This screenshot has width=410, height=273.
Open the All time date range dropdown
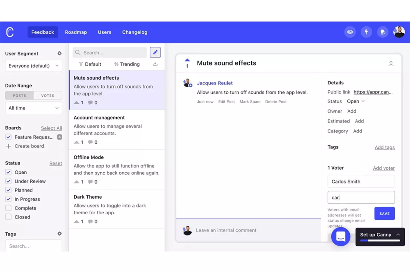coord(33,108)
